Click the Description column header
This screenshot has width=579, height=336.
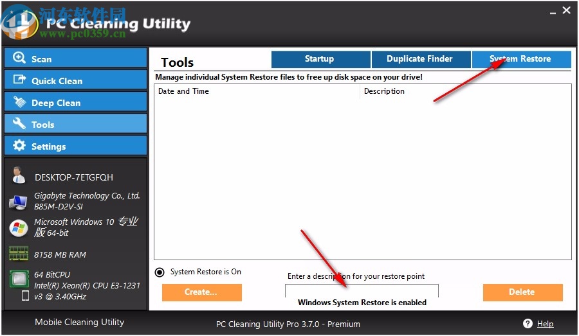[x=466, y=91]
